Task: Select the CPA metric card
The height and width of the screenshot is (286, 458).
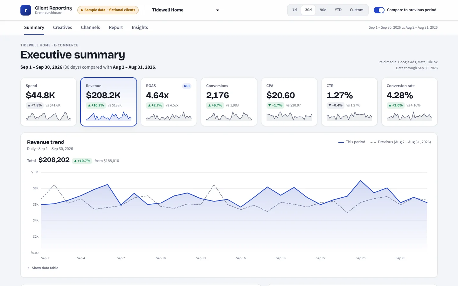Action: click(x=289, y=102)
